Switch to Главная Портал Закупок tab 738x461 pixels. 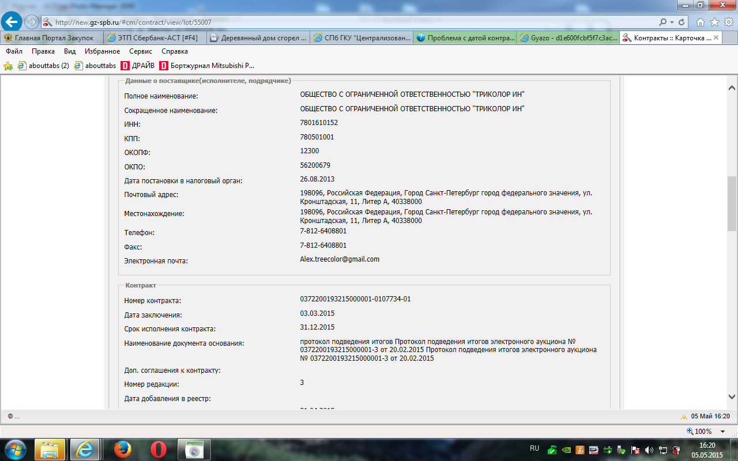[x=52, y=38]
